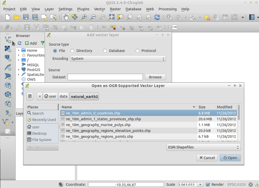Image resolution: width=259 pixels, height=188 pixels.
Task: Click the Search entry in Places
Action: 42,113
